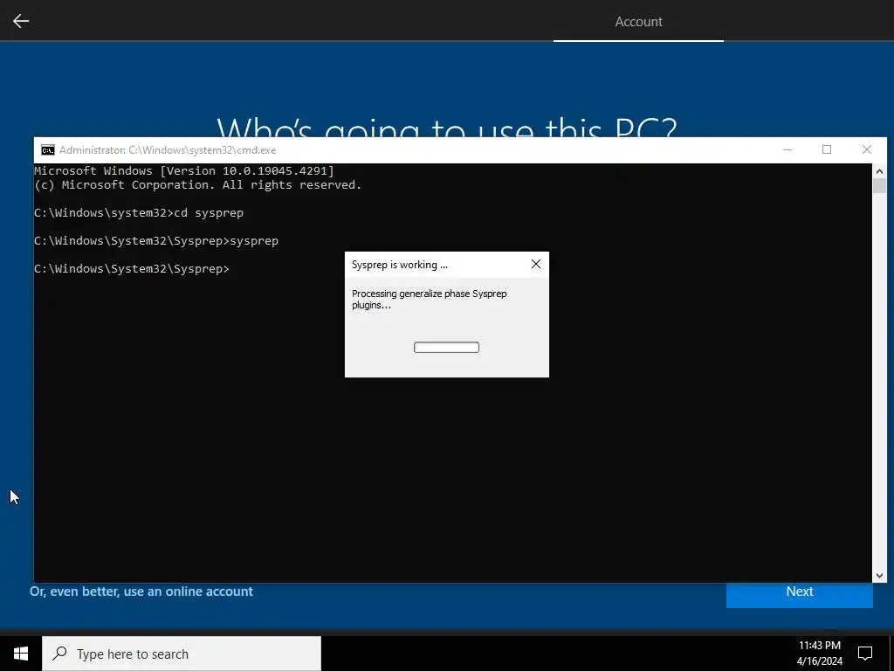
Task: Click the cmd scrollbar up arrow
Action: tap(879, 170)
